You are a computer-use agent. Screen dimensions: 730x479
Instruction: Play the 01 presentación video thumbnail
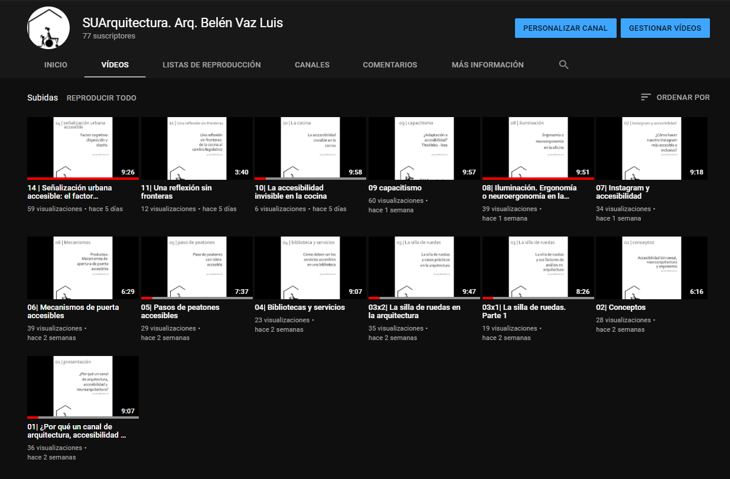(83, 387)
